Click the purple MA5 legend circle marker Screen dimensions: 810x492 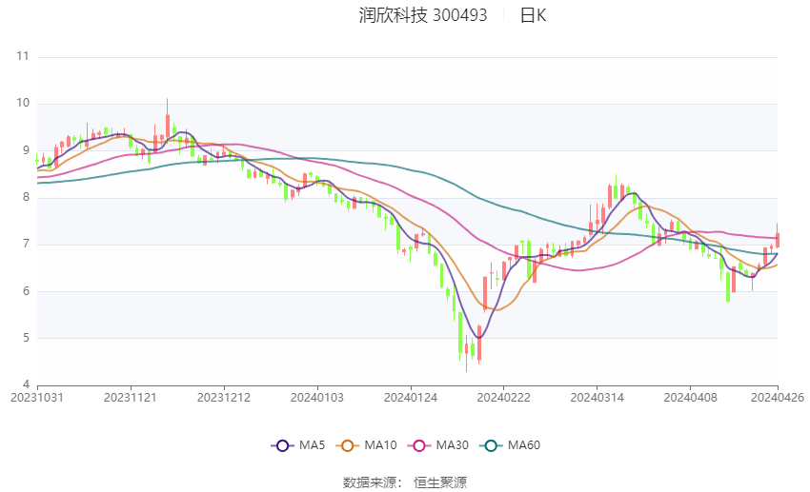pyautogui.click(x=281, y=445)
